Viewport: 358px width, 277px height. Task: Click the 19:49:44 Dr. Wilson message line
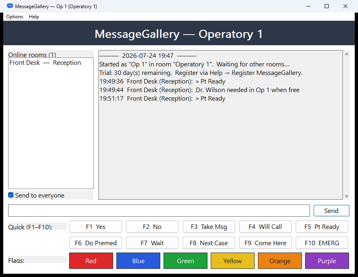(199, 90)
